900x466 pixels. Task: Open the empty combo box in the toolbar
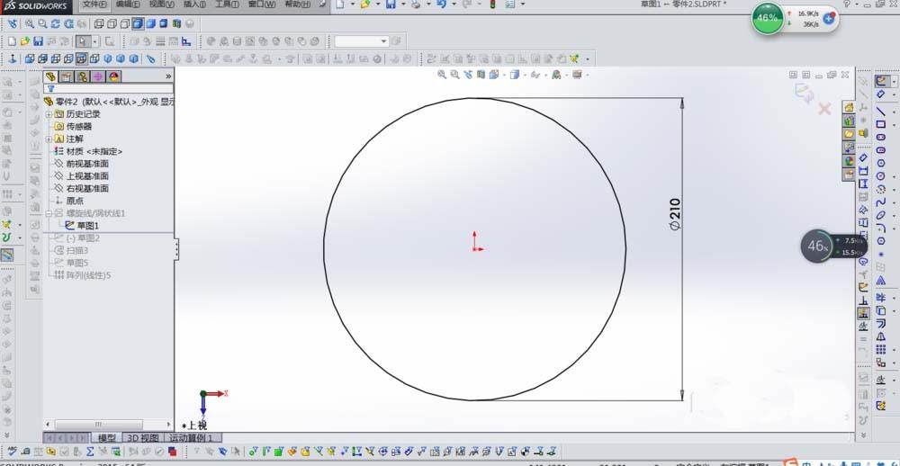(362, 41)
